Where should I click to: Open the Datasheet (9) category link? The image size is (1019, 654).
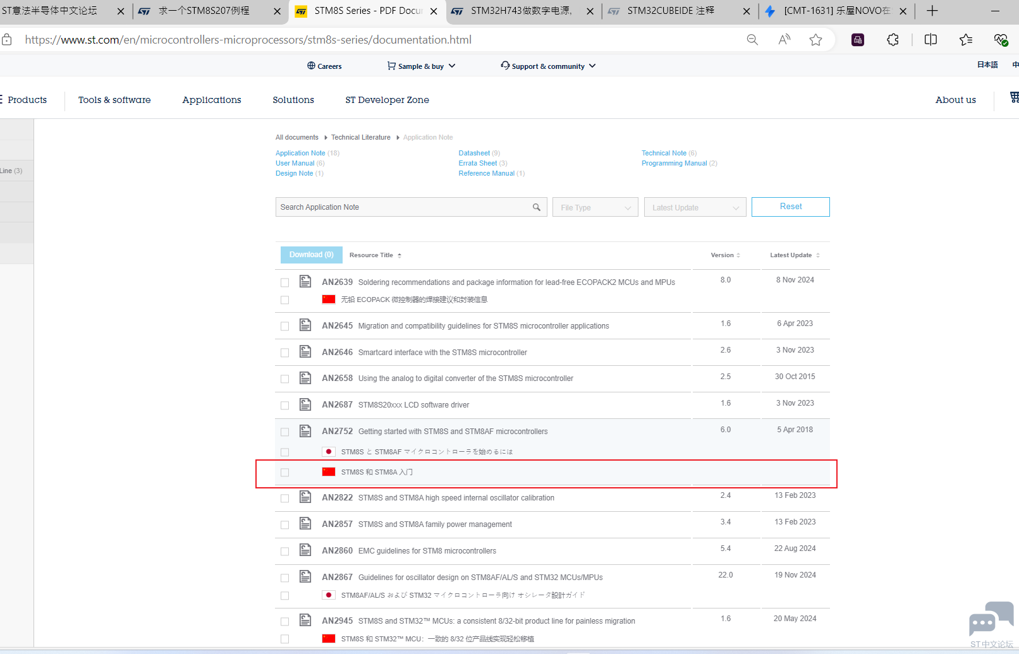[479, 153]
